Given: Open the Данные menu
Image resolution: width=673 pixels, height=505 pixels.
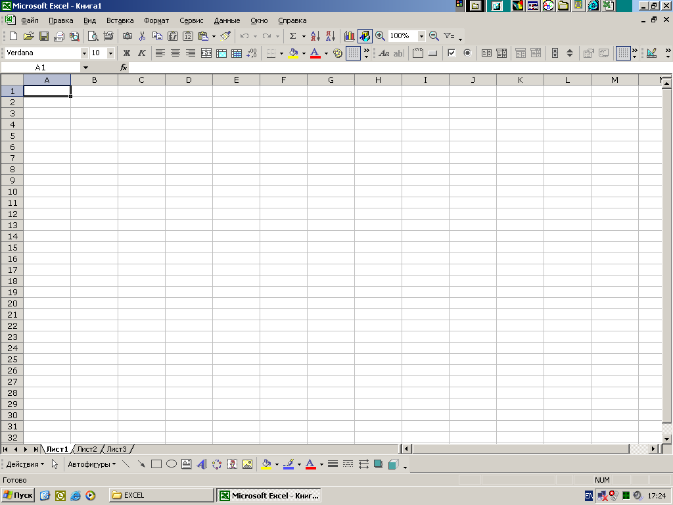Looking at the screenshot, I should pos(227,20).
